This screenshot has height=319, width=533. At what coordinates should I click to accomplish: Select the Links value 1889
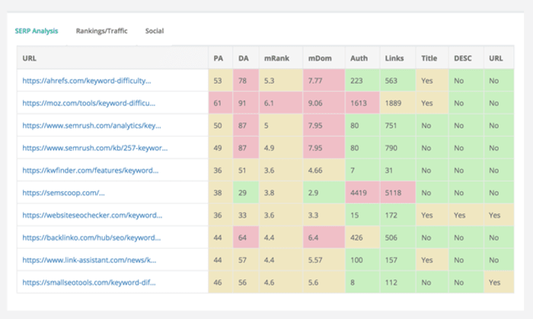click(397, 103)
